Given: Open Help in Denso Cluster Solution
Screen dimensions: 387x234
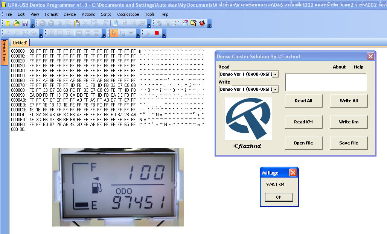Looking at the screenshot, I should [x=358, y=67].
